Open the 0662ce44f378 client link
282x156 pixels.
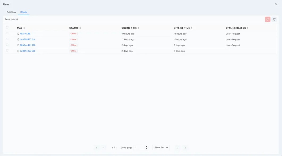click(28, 45)
